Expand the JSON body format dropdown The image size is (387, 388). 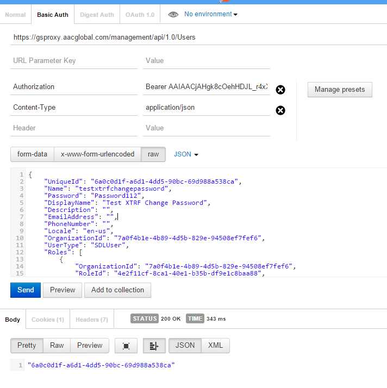click(x=186, y=154)
